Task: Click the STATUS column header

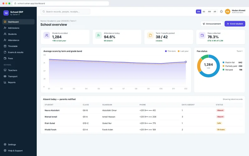Action: click(x=219, y=105)
